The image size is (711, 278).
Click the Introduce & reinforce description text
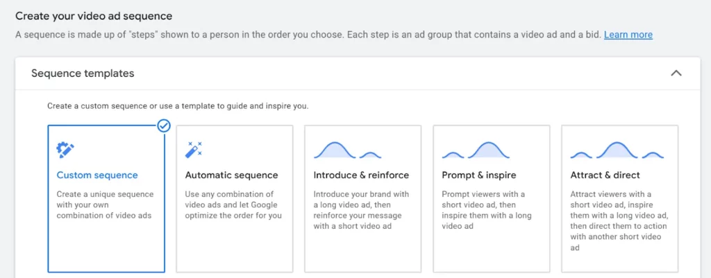(x=361, y=210)
